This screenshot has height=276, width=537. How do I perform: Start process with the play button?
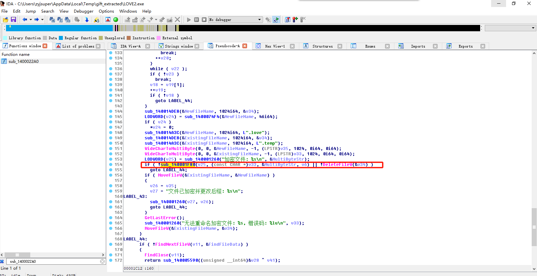189,20
